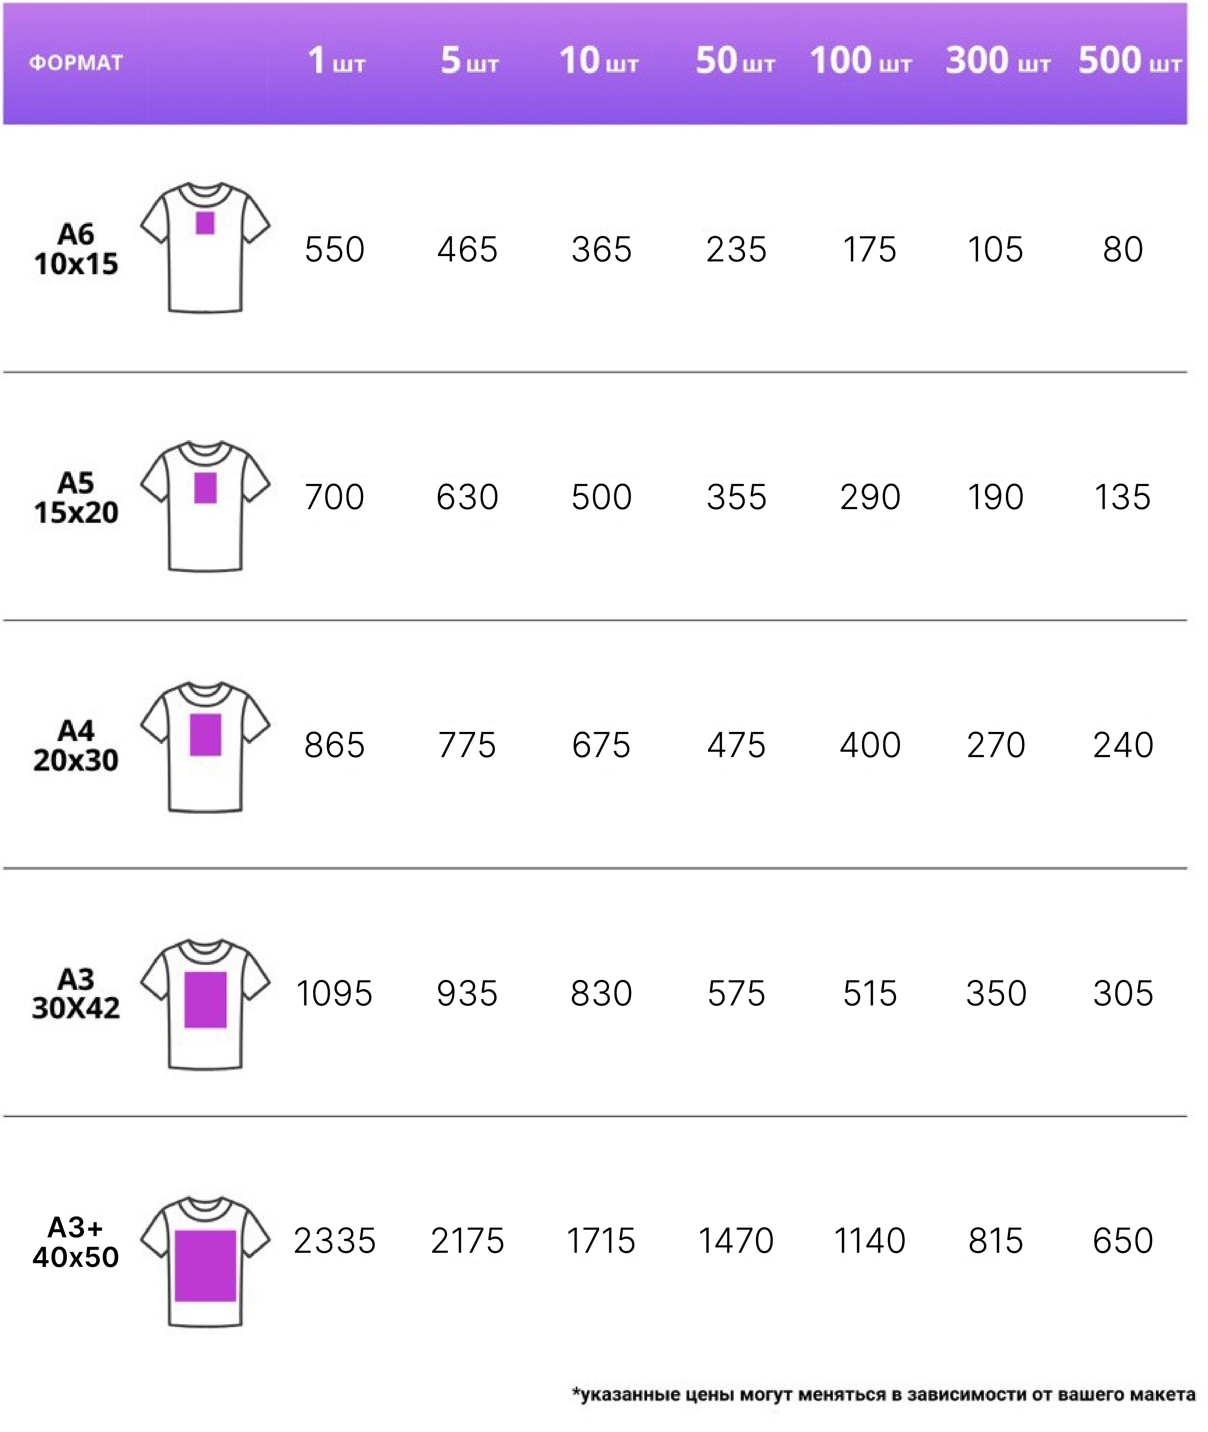Click price 1095 in the A3 row
Screen dimensions: 1208x1432
(x=334, y=993)
